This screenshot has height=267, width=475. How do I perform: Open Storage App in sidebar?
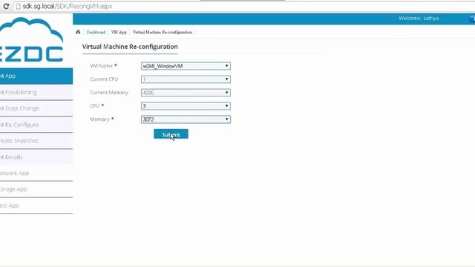[x=36, y=189]
